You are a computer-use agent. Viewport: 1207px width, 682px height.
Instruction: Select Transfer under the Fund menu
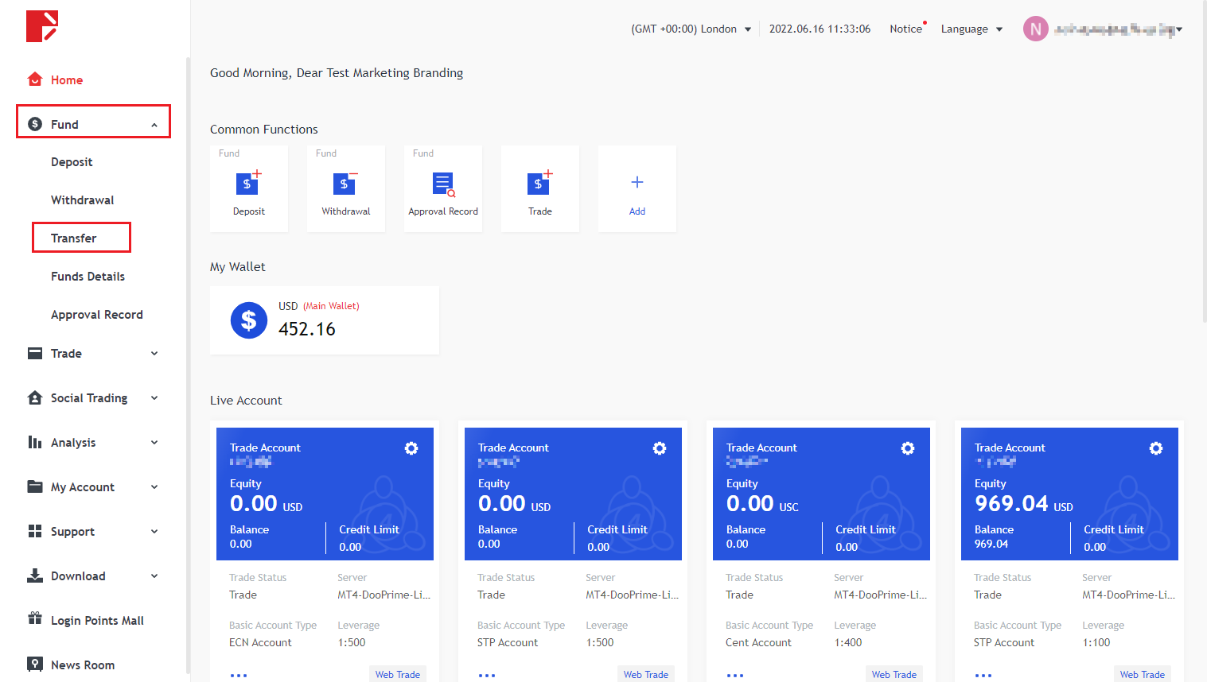(x=74, y=238)
